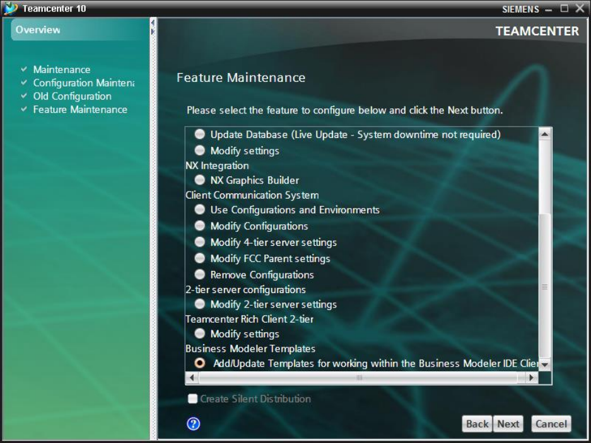591x443 pixels.
Task: Click the NX Integration group heading
Action: click(x=217, y=165)
